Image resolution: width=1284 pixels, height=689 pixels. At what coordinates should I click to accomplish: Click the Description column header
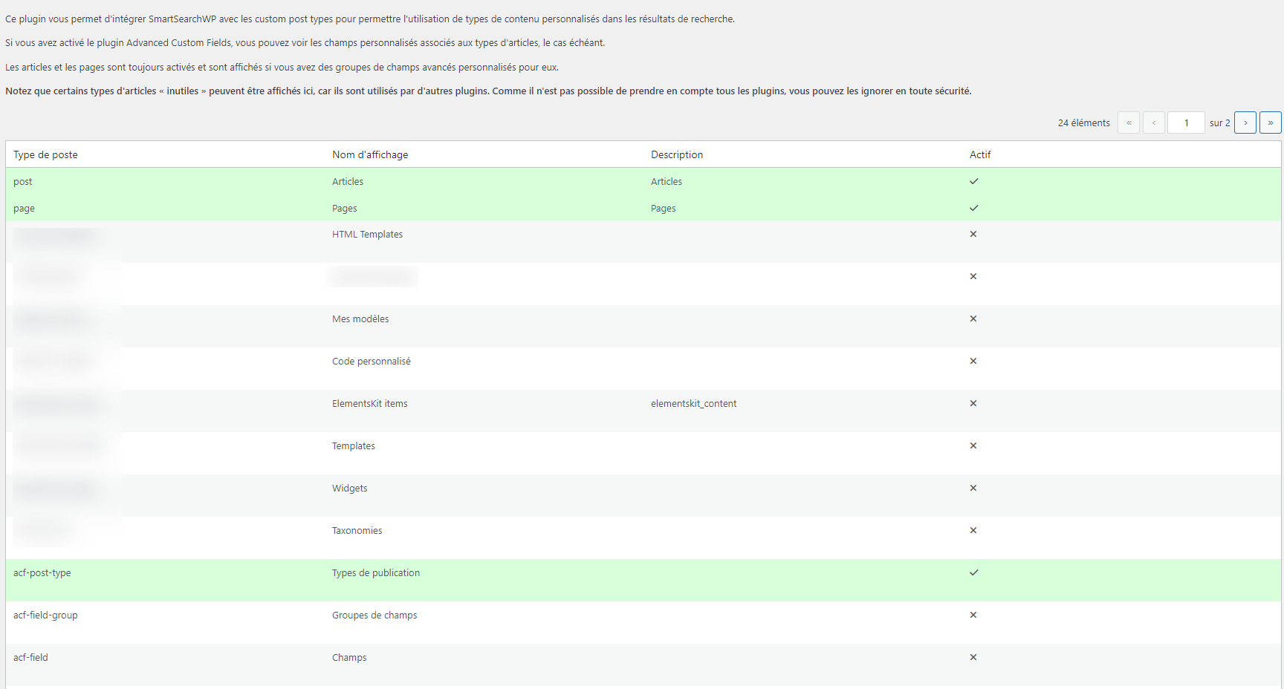(x=677, y=154)
